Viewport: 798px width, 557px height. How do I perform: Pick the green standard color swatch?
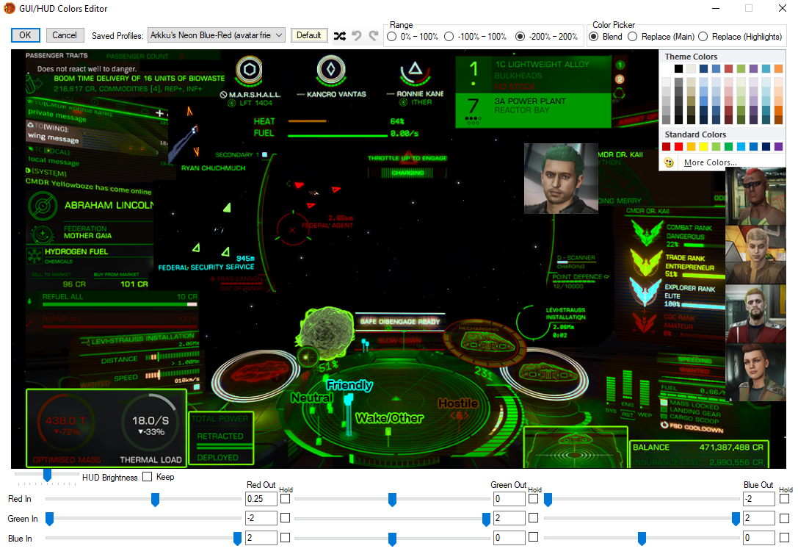pyautogui.click(x=728, y=147)
